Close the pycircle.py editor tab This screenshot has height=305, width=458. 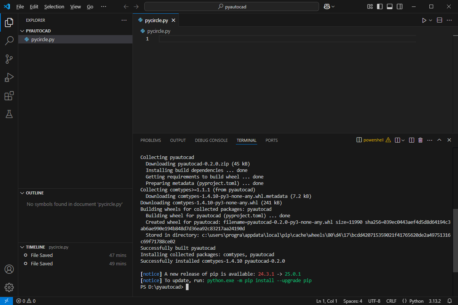pyautogui.click(x=173, y=21)
